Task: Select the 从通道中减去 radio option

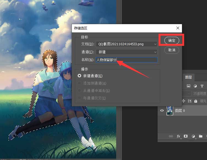Action: point(79,91)
